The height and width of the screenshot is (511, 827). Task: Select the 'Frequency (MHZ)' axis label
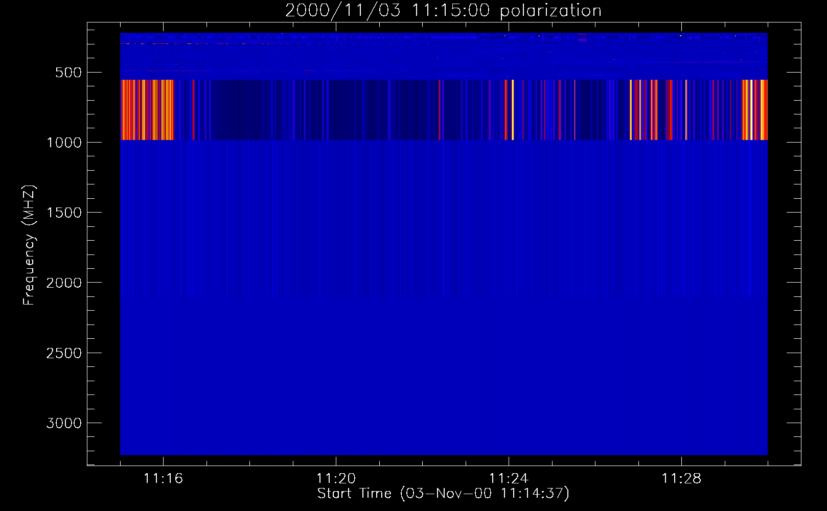pos(29,245)
